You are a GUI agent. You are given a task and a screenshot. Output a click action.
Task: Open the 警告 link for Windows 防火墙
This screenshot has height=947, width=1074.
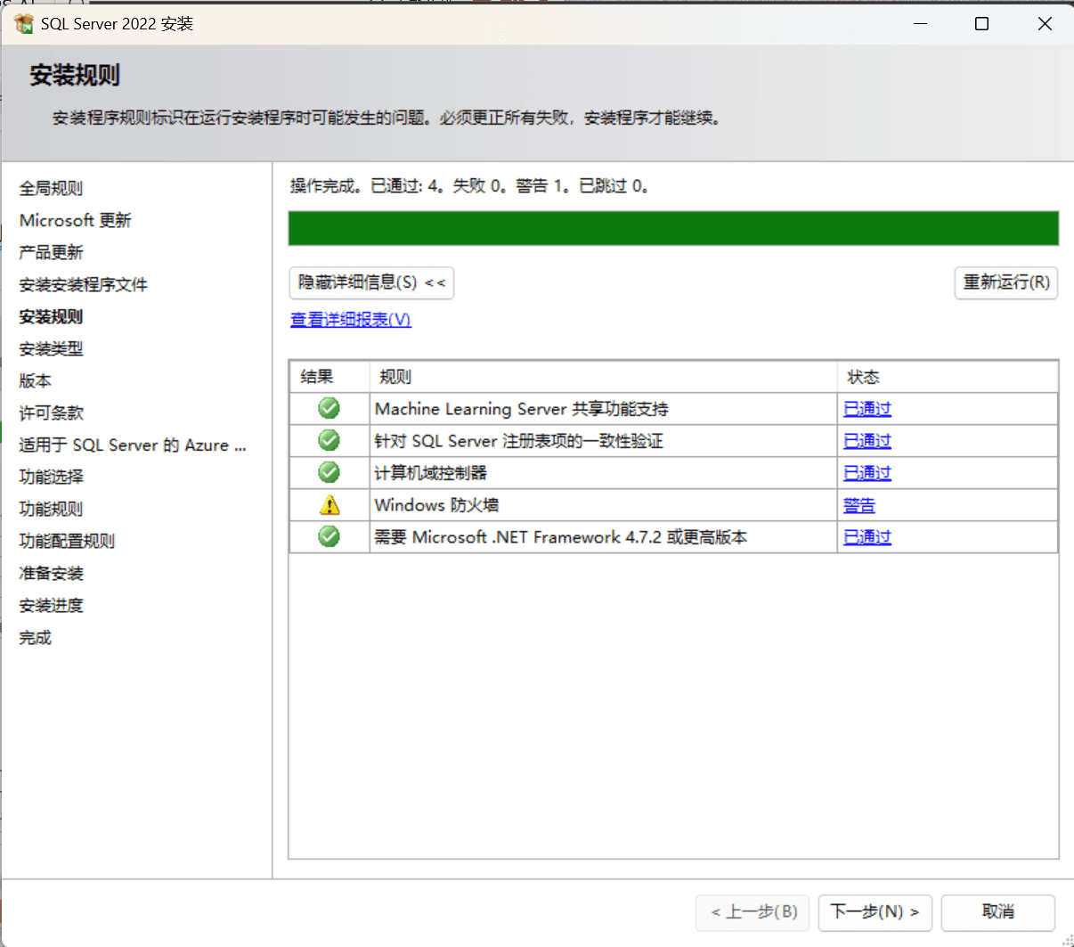[859, 505]
